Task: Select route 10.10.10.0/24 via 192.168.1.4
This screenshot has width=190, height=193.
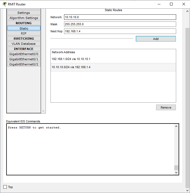Action: 113,67
